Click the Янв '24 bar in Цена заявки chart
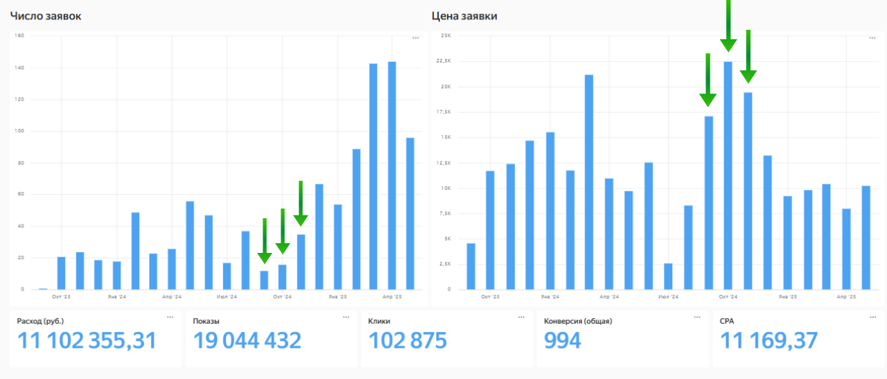Screen dimensions: 887x379 (550, 211)
